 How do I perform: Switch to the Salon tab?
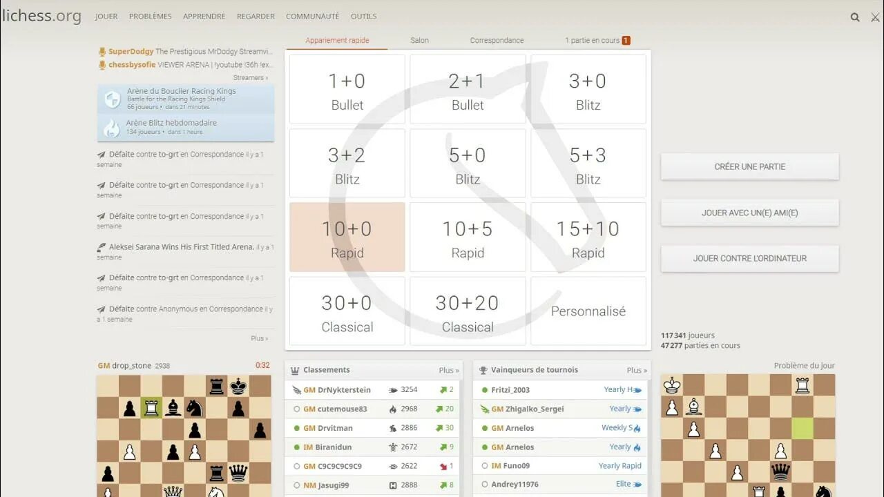[x=419, y=40]
